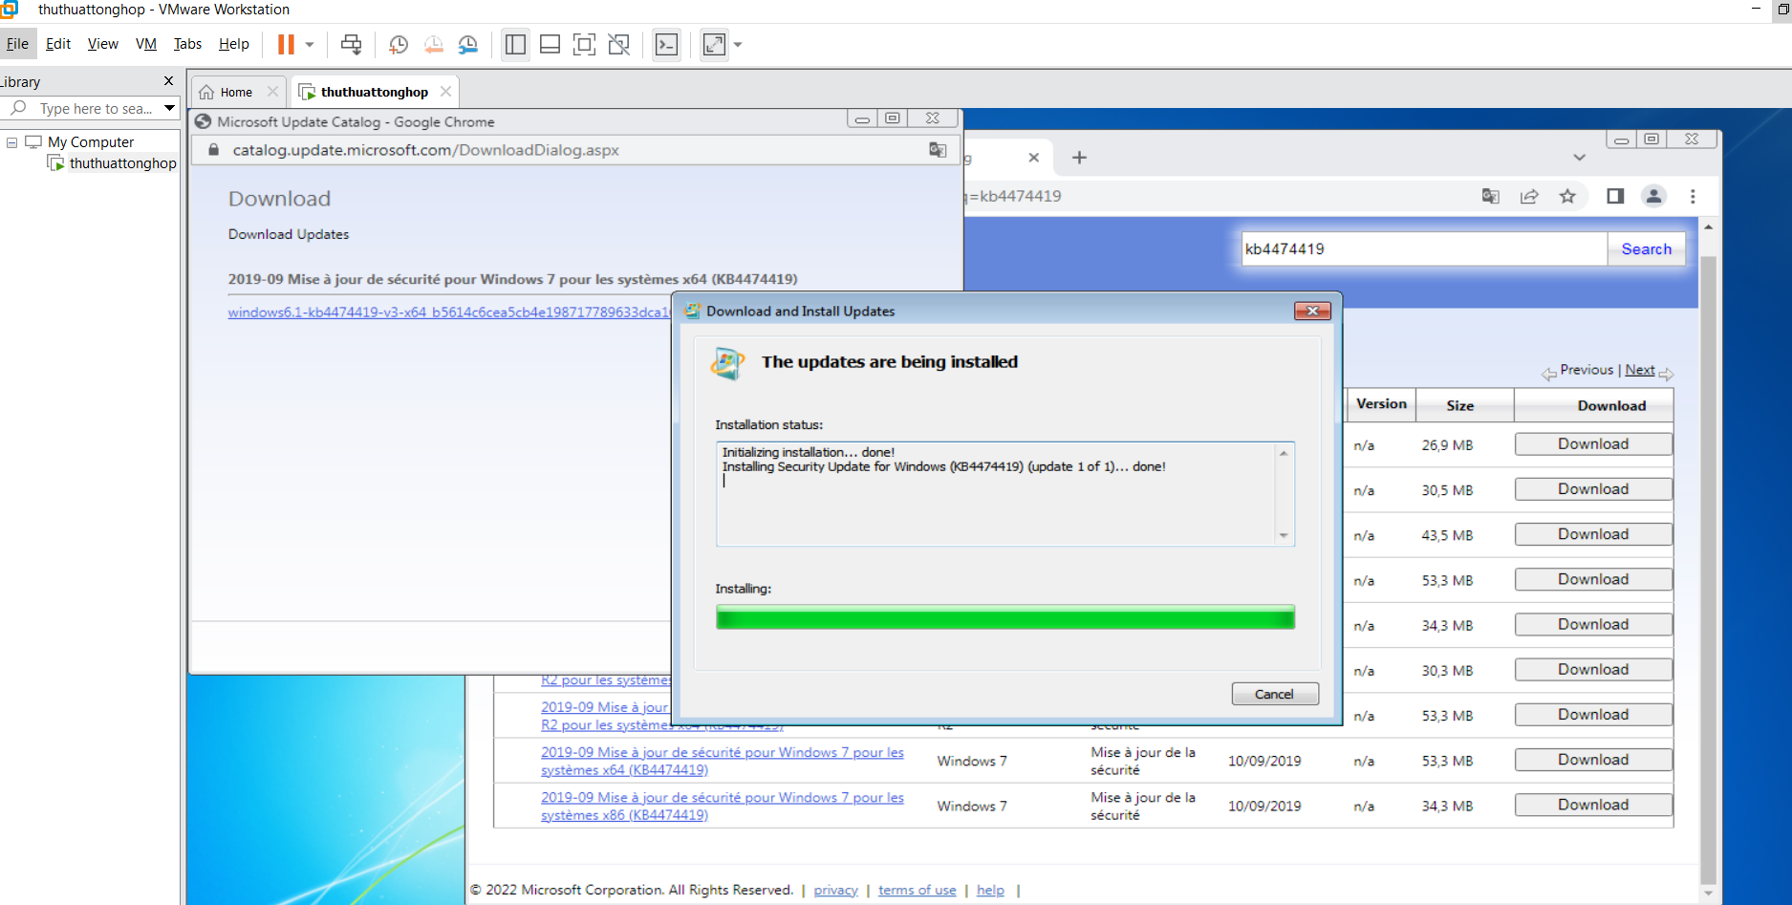Viewport: 1792px width, 905px height.
Task: Open the power options dropdown arrow
Action: click(x=310, y=45)
